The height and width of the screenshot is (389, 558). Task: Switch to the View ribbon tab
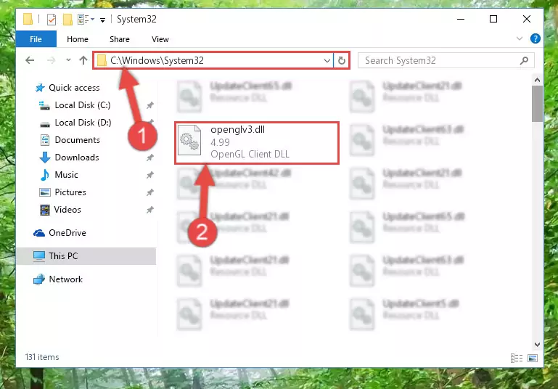tap(160, 39)
